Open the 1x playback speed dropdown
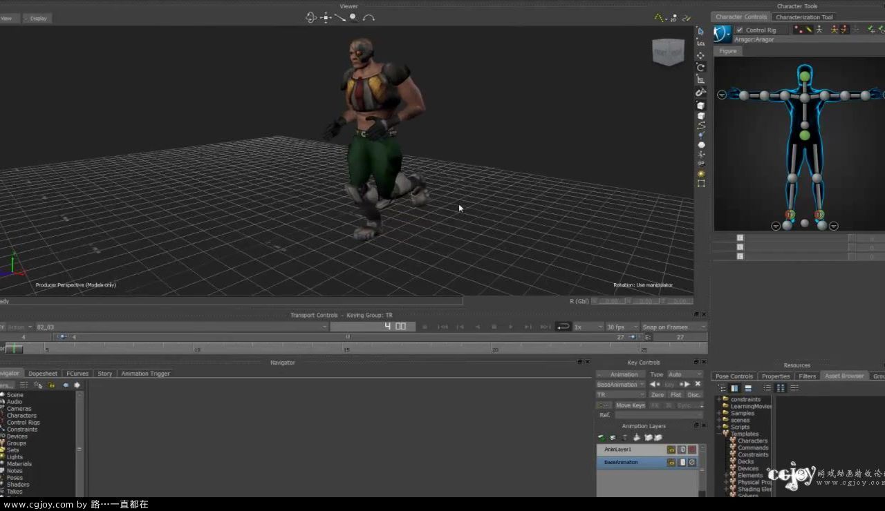This screenshot has height=511, width=885. tap(588, 327)
